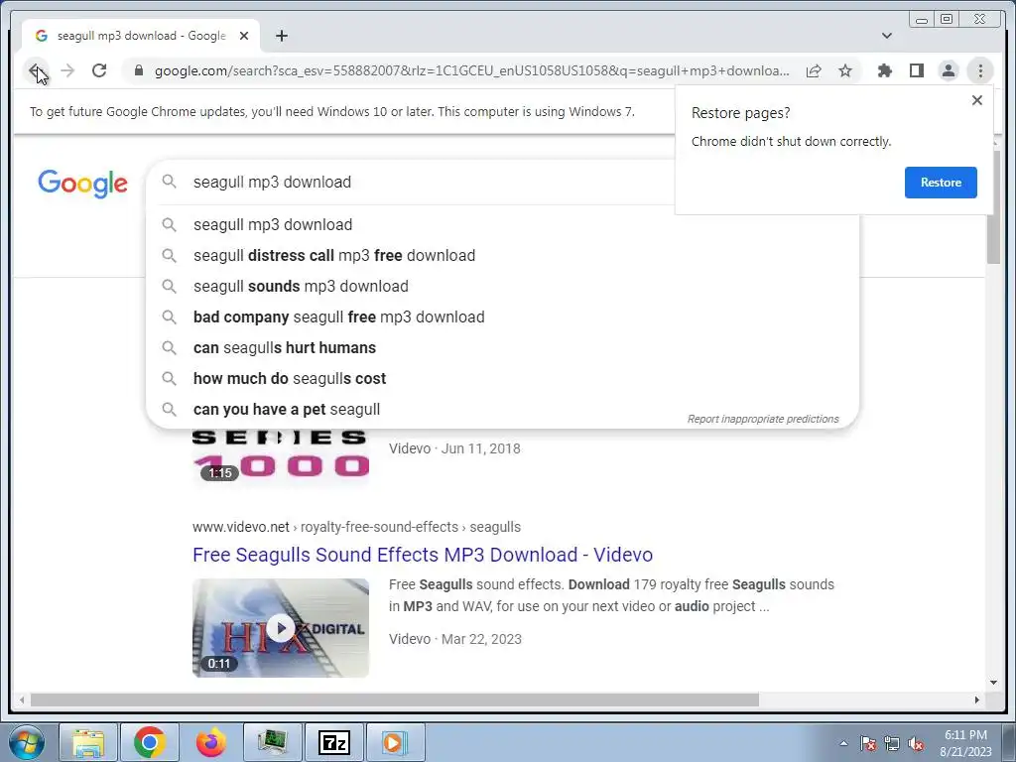
Task: Click the Chrome taskbar icon
Action: point(150,742)
